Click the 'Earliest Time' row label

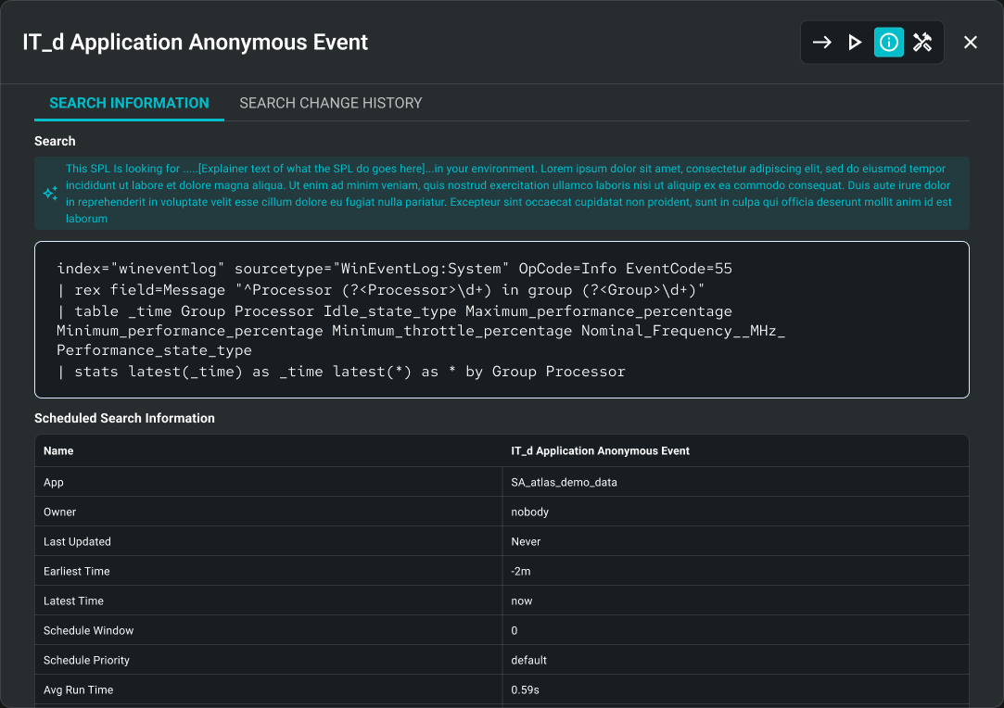coord(77,571)
